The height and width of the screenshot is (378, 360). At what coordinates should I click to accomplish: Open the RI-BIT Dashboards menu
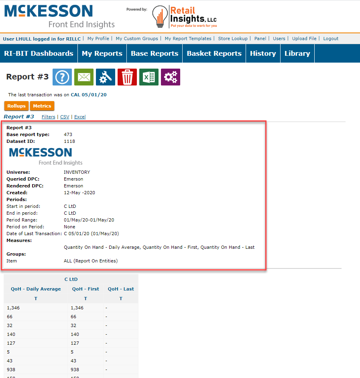pyautogui.click(x=39, y=53)
